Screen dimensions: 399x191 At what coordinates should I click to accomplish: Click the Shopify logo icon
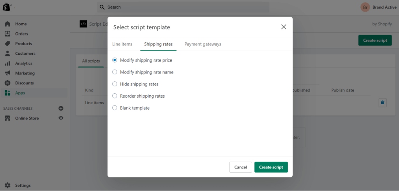pyautogui.click(x=7, y=7)
